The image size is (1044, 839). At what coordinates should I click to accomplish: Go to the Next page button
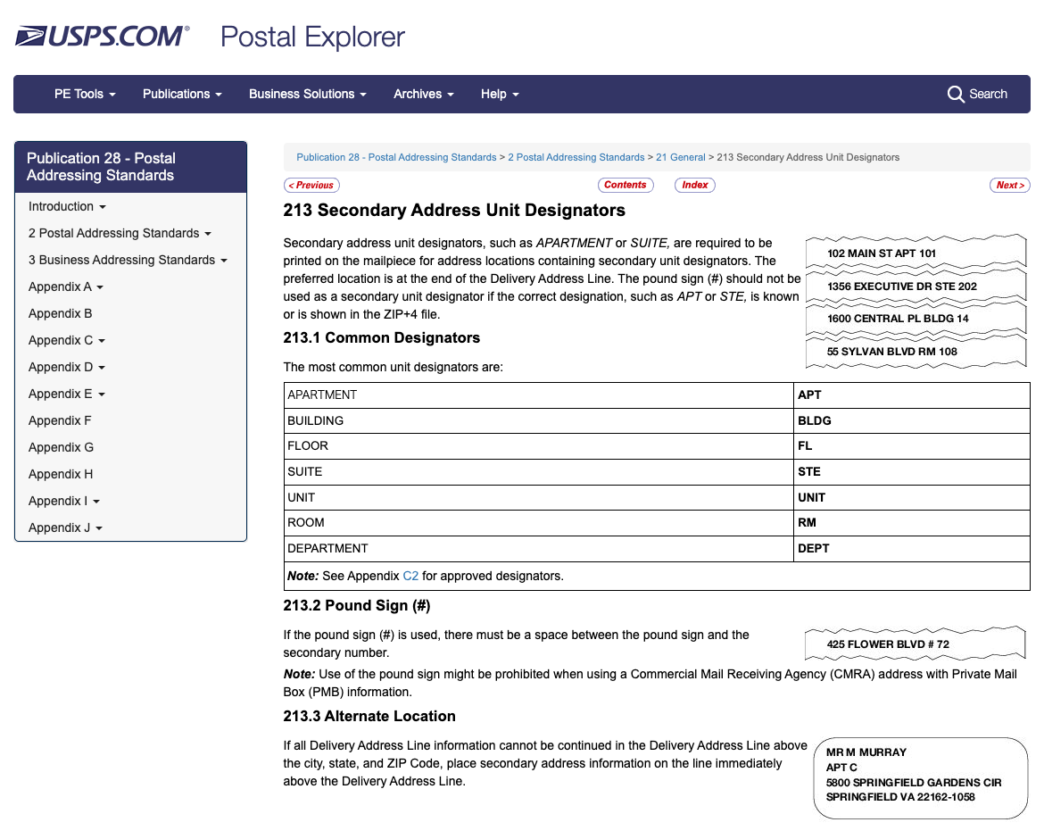pos(1010,185)
